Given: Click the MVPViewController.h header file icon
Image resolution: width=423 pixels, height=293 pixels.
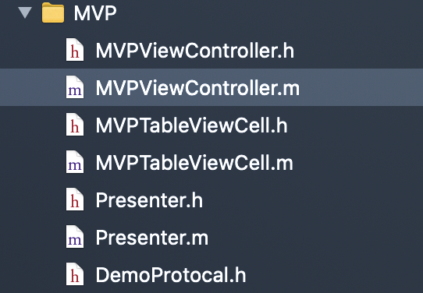Looking at the screenshot, I should (x=75, y=50).
